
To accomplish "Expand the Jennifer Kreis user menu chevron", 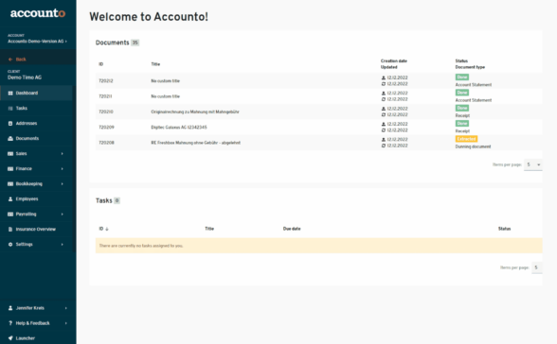I will coord(66,308).
